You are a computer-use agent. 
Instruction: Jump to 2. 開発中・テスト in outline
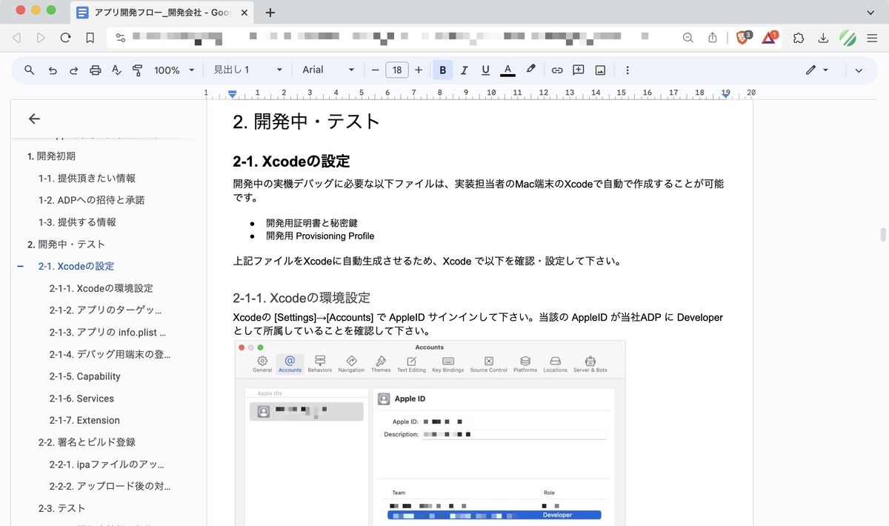coord(66,244)
